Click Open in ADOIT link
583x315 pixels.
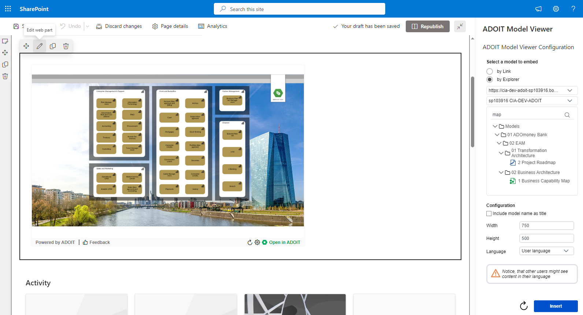tap(281, 242)
